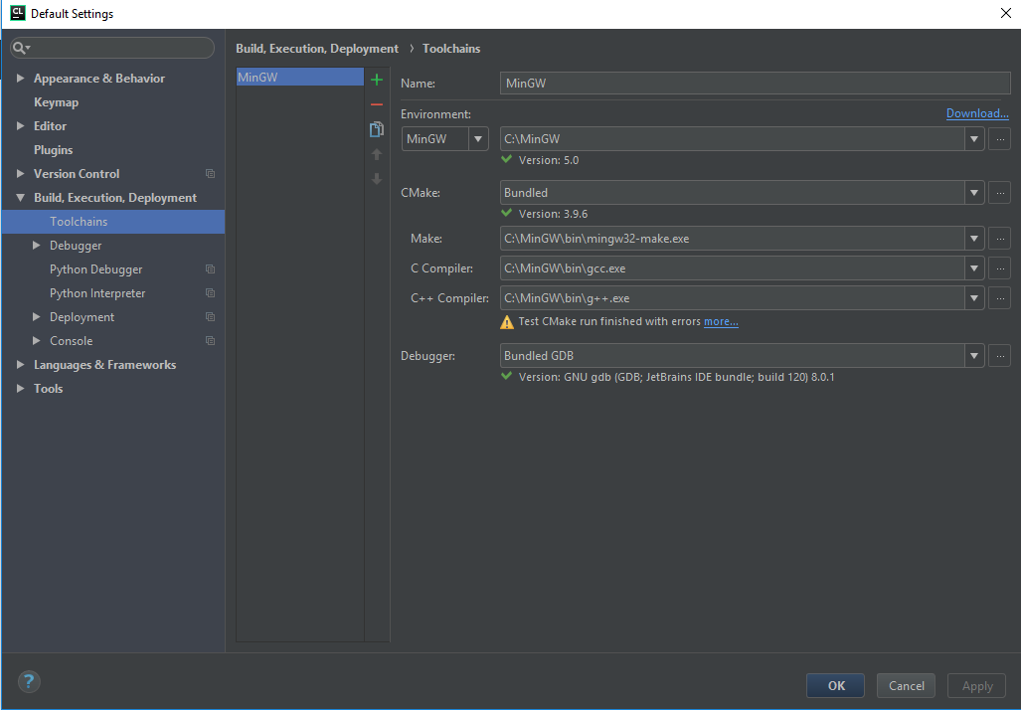Click the Make path text field
The width and height of the screenshot is (1021, 710).
(x=733, y=239)
